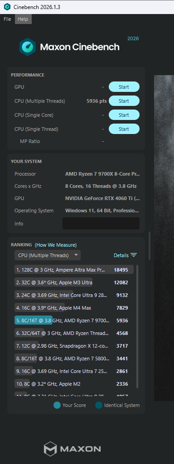Expand the CPU (Multiple Threads) ranking dropdown

pyautogui.click(x=48, y=255)
